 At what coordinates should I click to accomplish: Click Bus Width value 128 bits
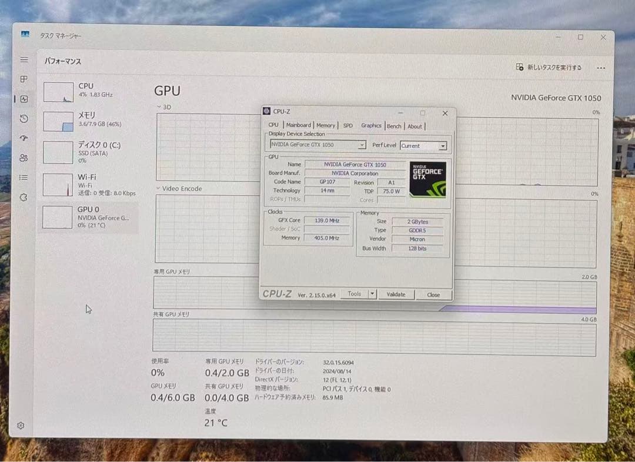pyautogui.click(x=417, y=249)
